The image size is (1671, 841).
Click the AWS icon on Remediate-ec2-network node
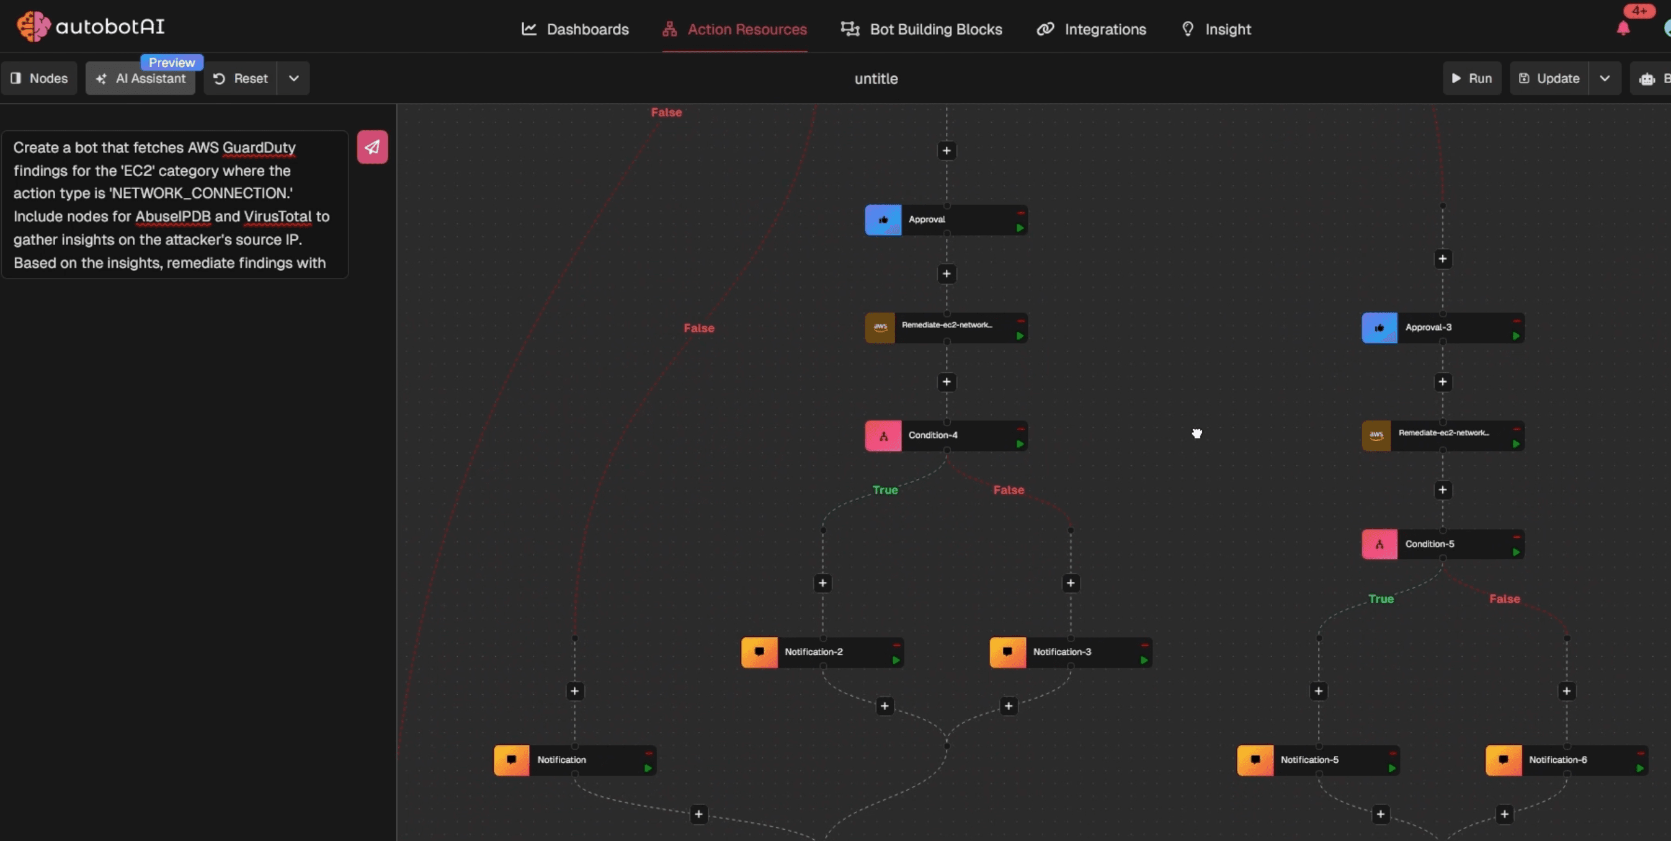880,327
